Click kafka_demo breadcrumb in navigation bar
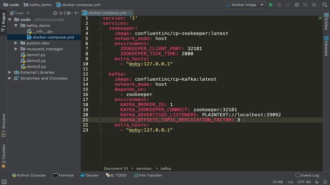330x185 pixels. point(38,5)
